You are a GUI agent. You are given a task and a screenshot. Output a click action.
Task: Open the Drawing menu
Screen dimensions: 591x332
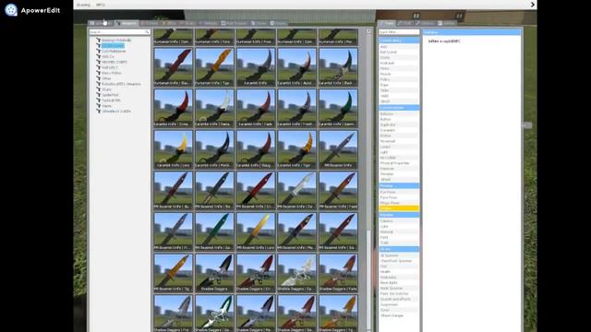tap(83, 5)
